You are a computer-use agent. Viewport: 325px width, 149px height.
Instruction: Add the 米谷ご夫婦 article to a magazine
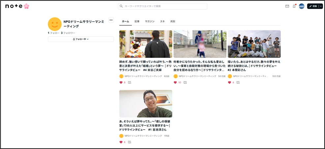(130, 82)
